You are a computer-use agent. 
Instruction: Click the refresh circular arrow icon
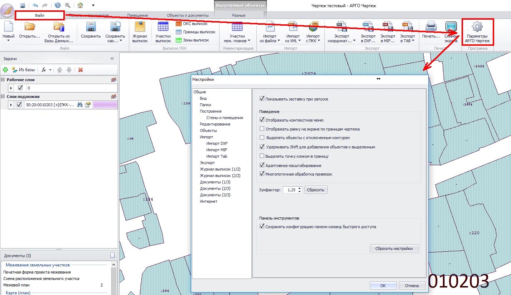(58, 5)
